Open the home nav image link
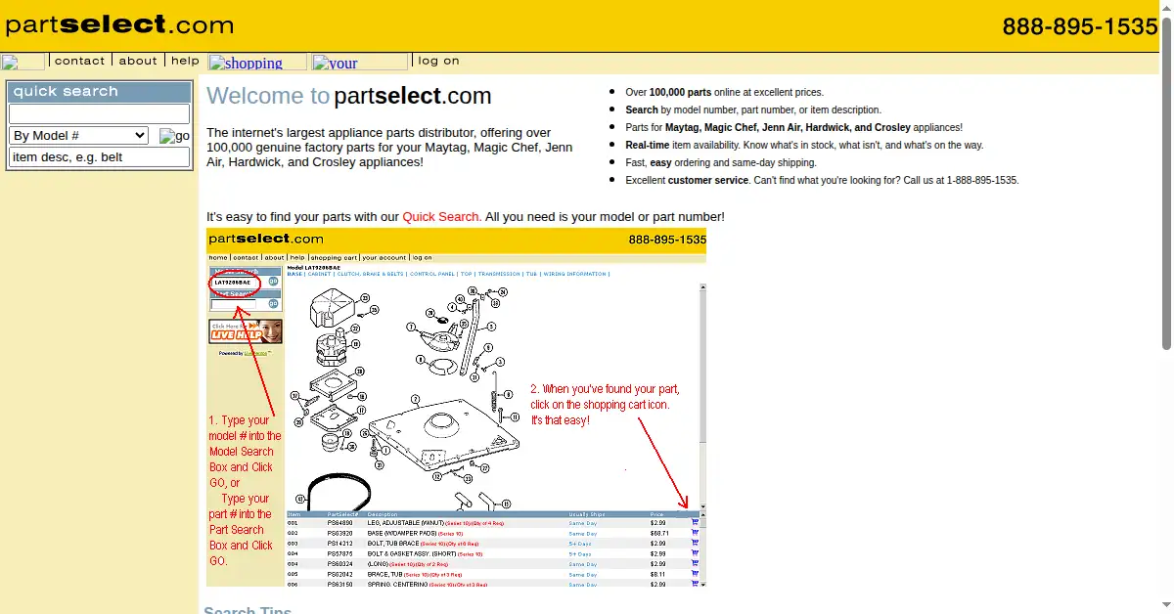 point(23,62)
